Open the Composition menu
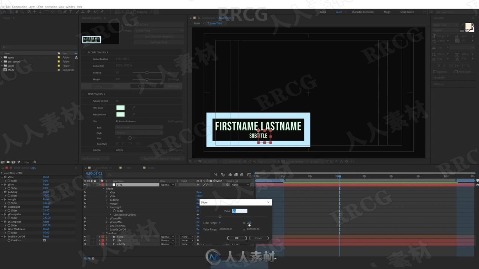 click(19, 7)
